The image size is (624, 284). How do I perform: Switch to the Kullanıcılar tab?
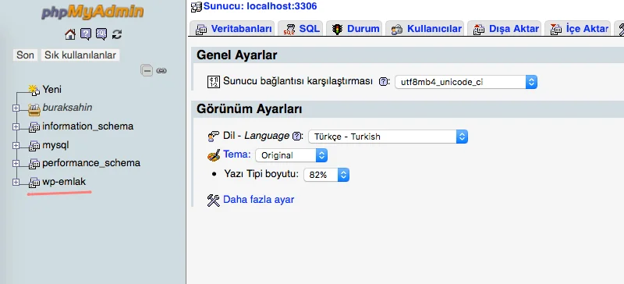tap(425, 29)
